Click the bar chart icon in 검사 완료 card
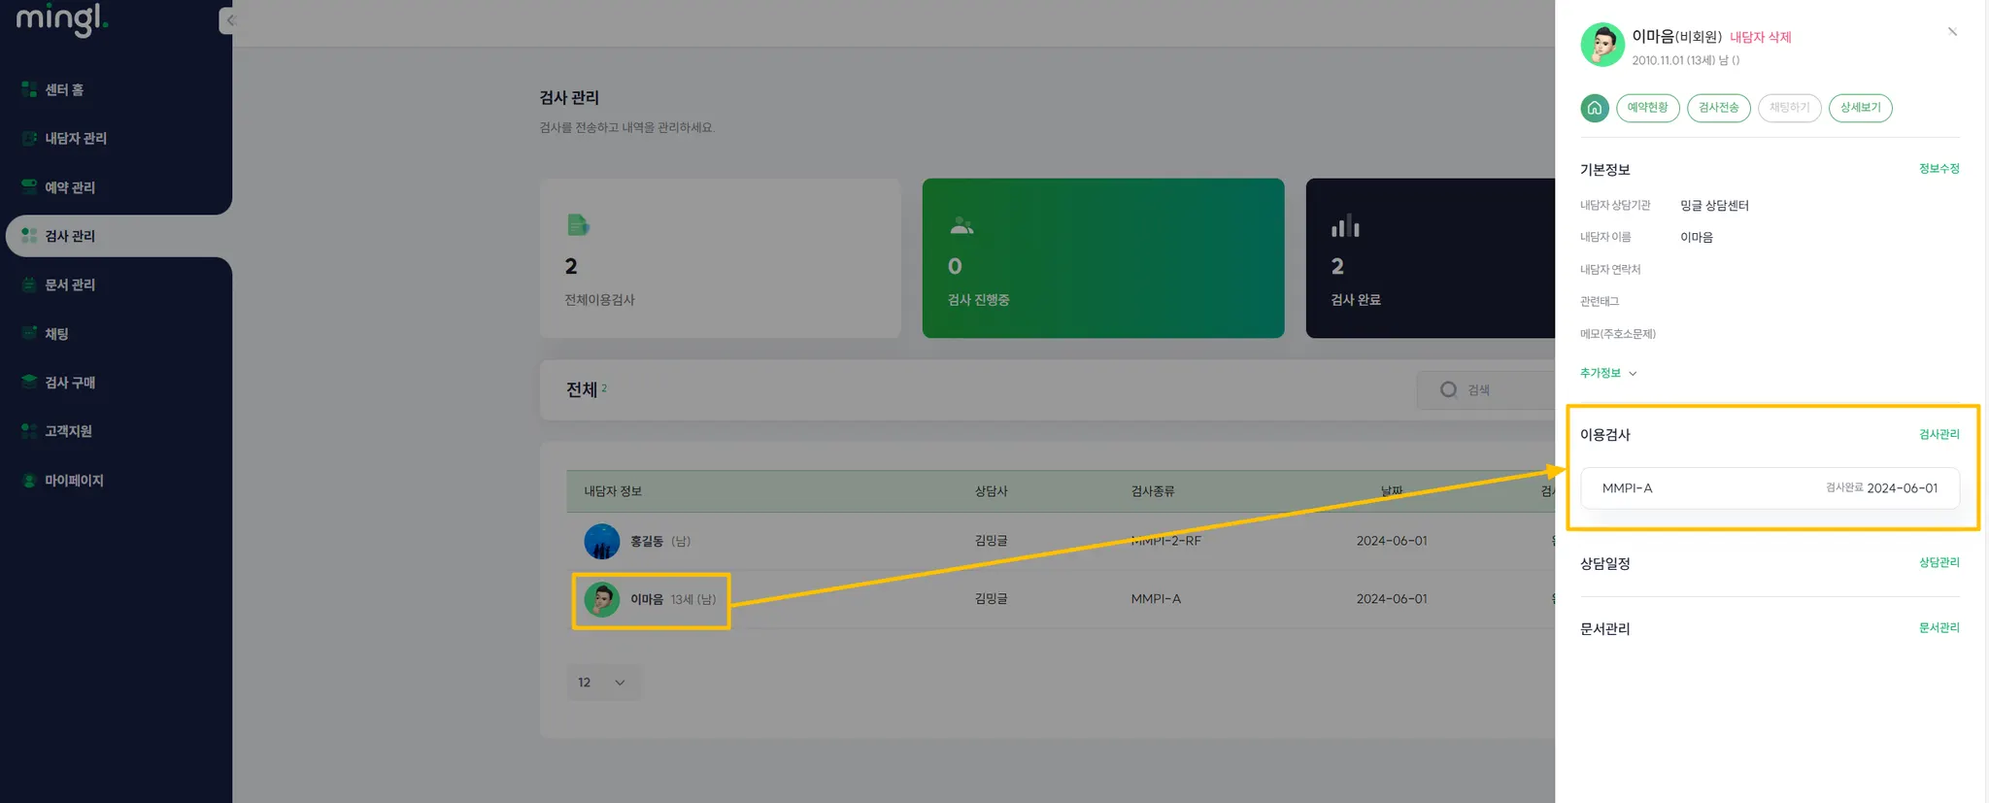Screen dimensions: 1989x803 coord(1345,225)
